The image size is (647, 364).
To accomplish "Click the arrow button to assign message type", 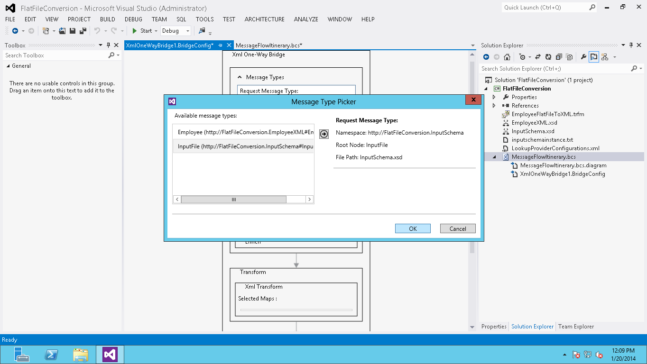I will [324, 135].
